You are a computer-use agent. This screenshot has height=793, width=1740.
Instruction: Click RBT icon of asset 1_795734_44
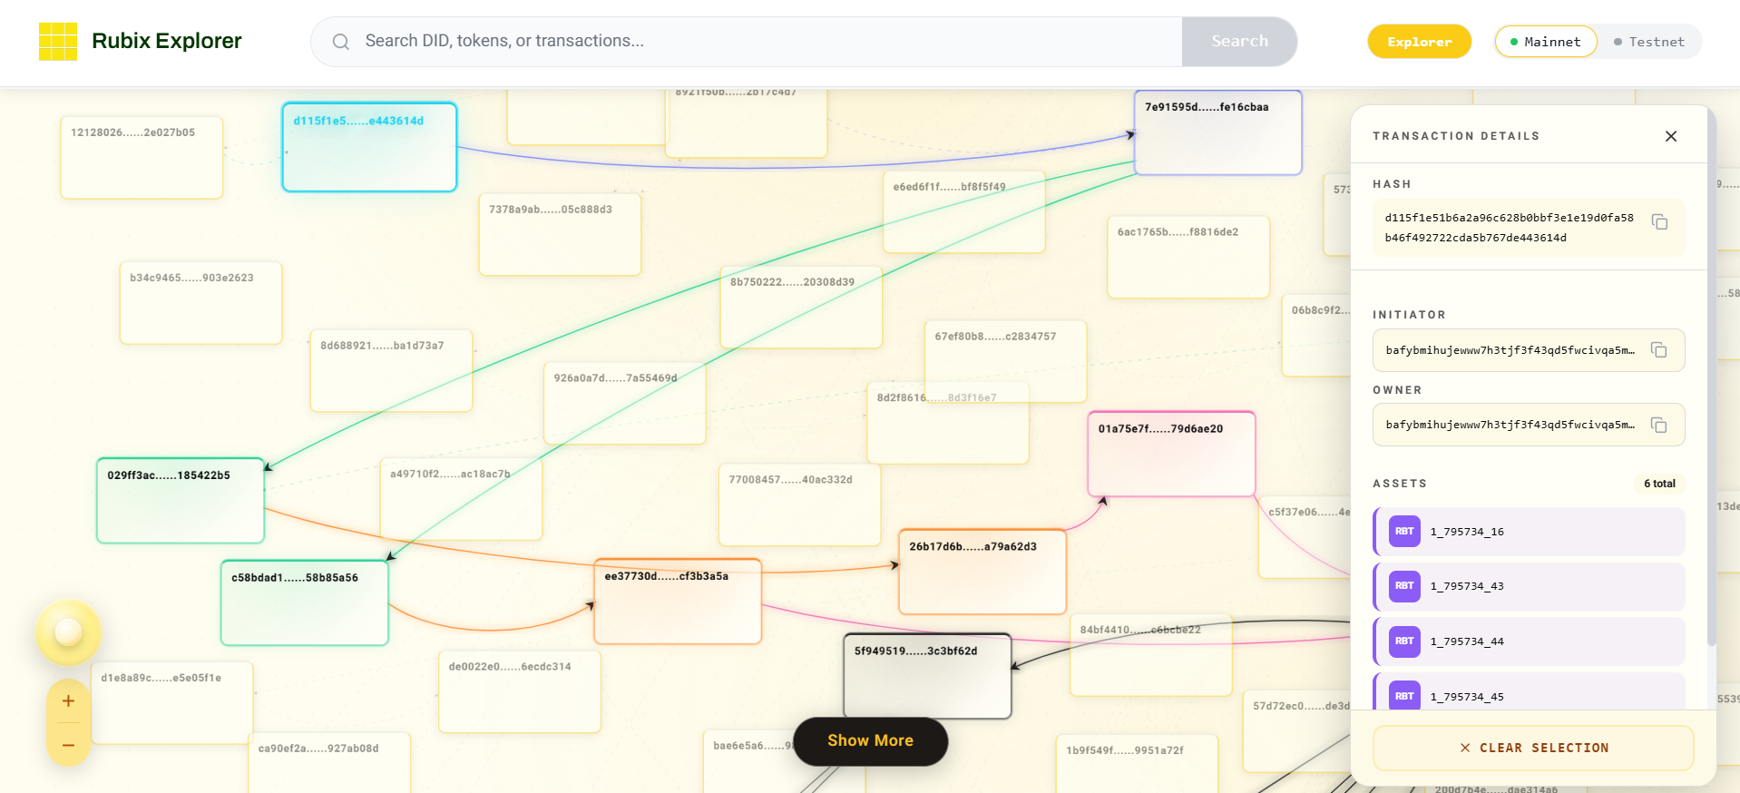(1404, 641)
